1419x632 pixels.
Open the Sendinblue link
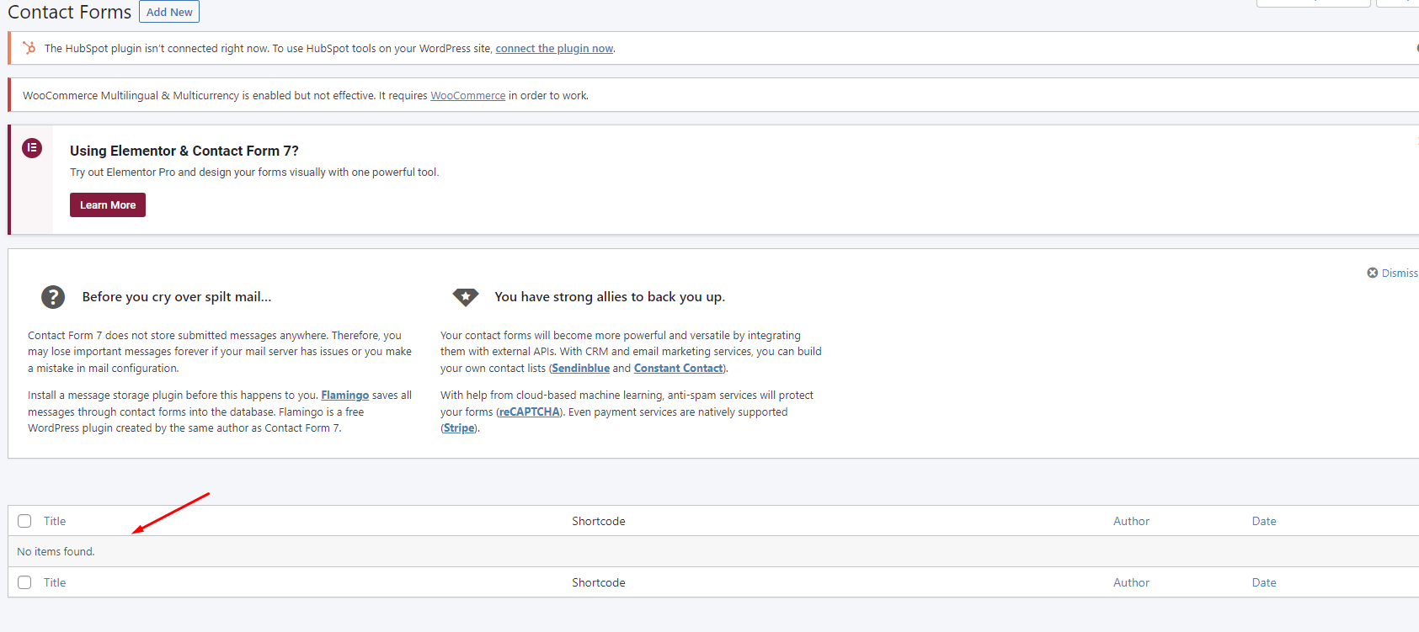581,369
